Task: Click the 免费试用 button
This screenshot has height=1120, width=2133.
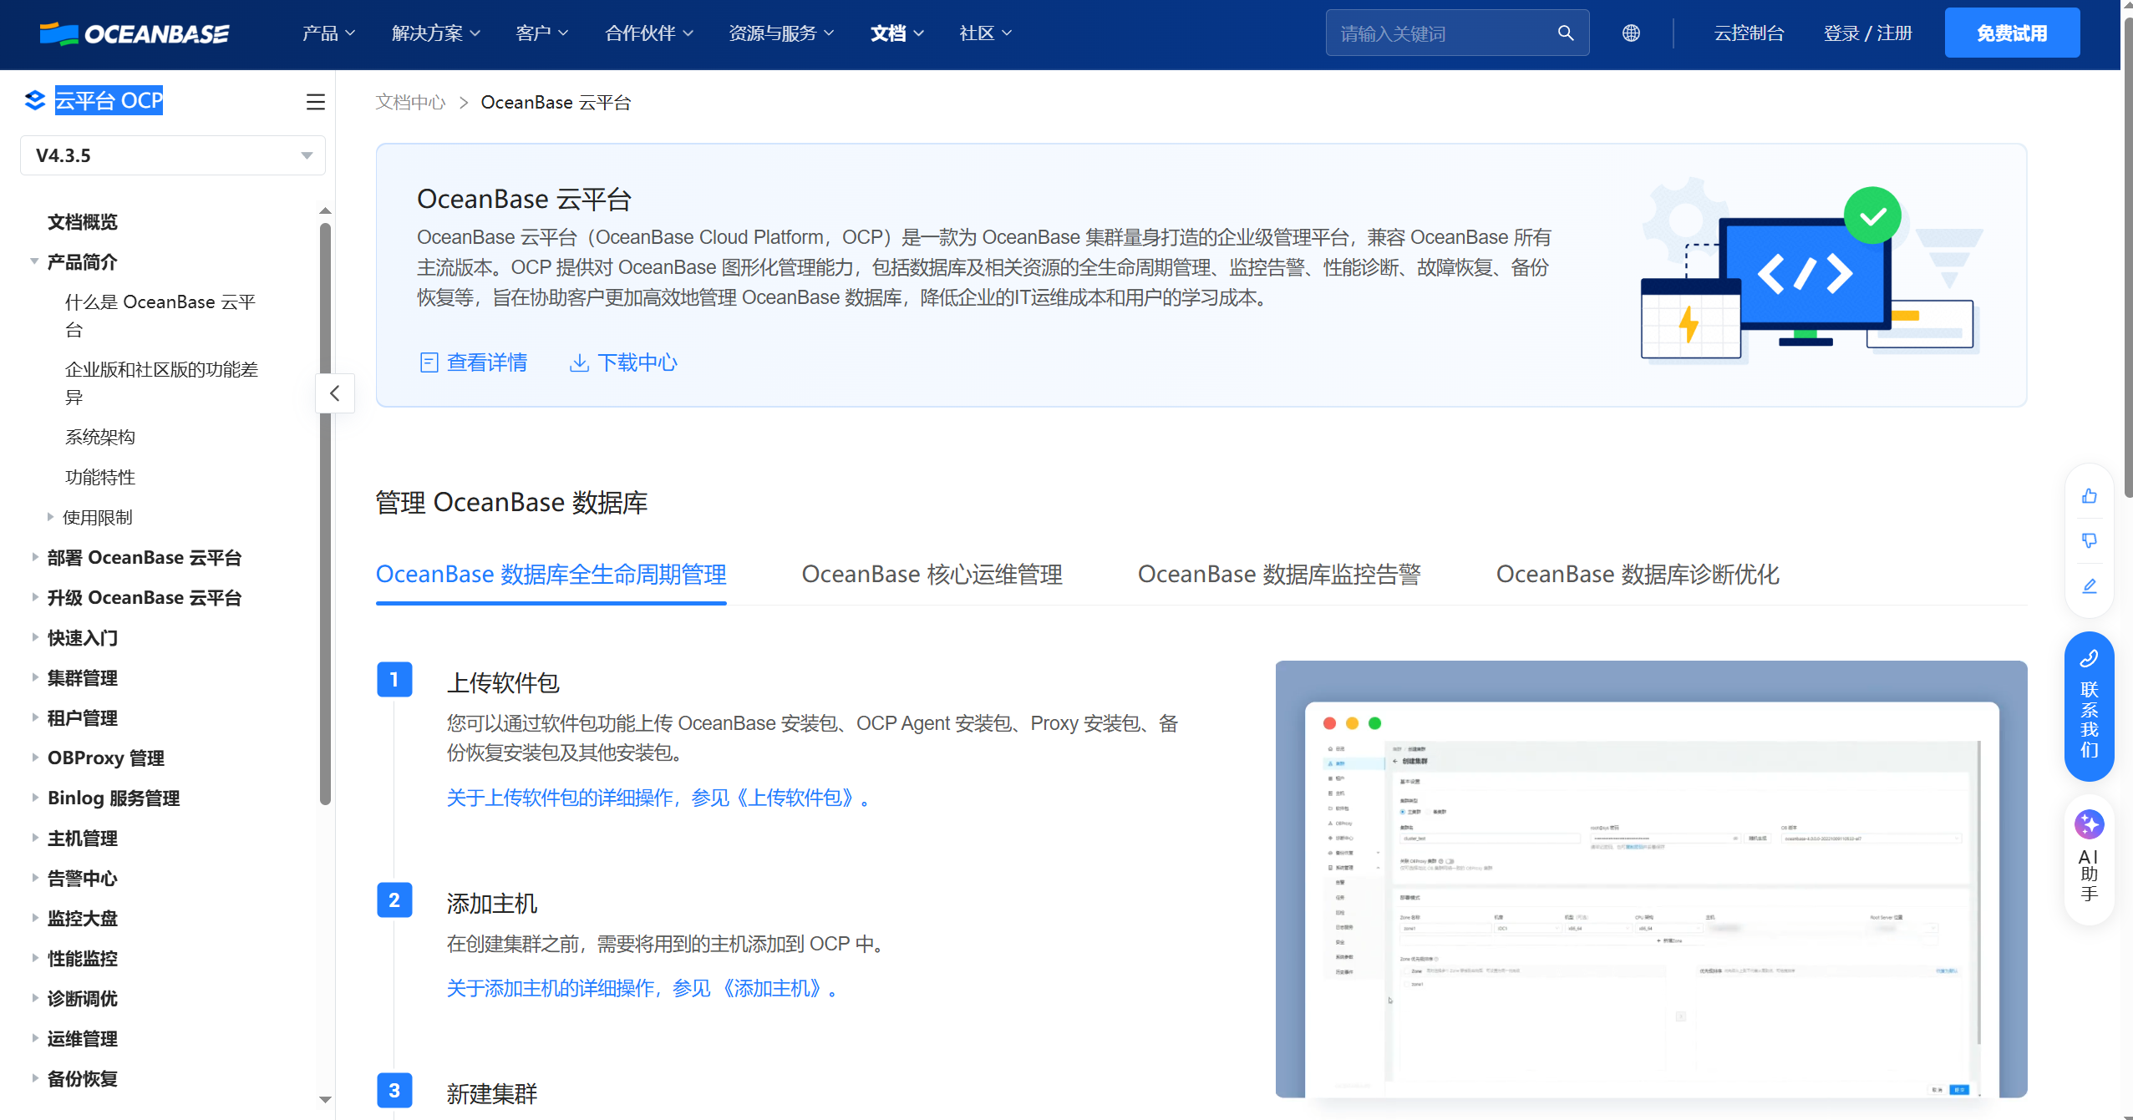Action: pyautogui.click(x=2012, y=33)
